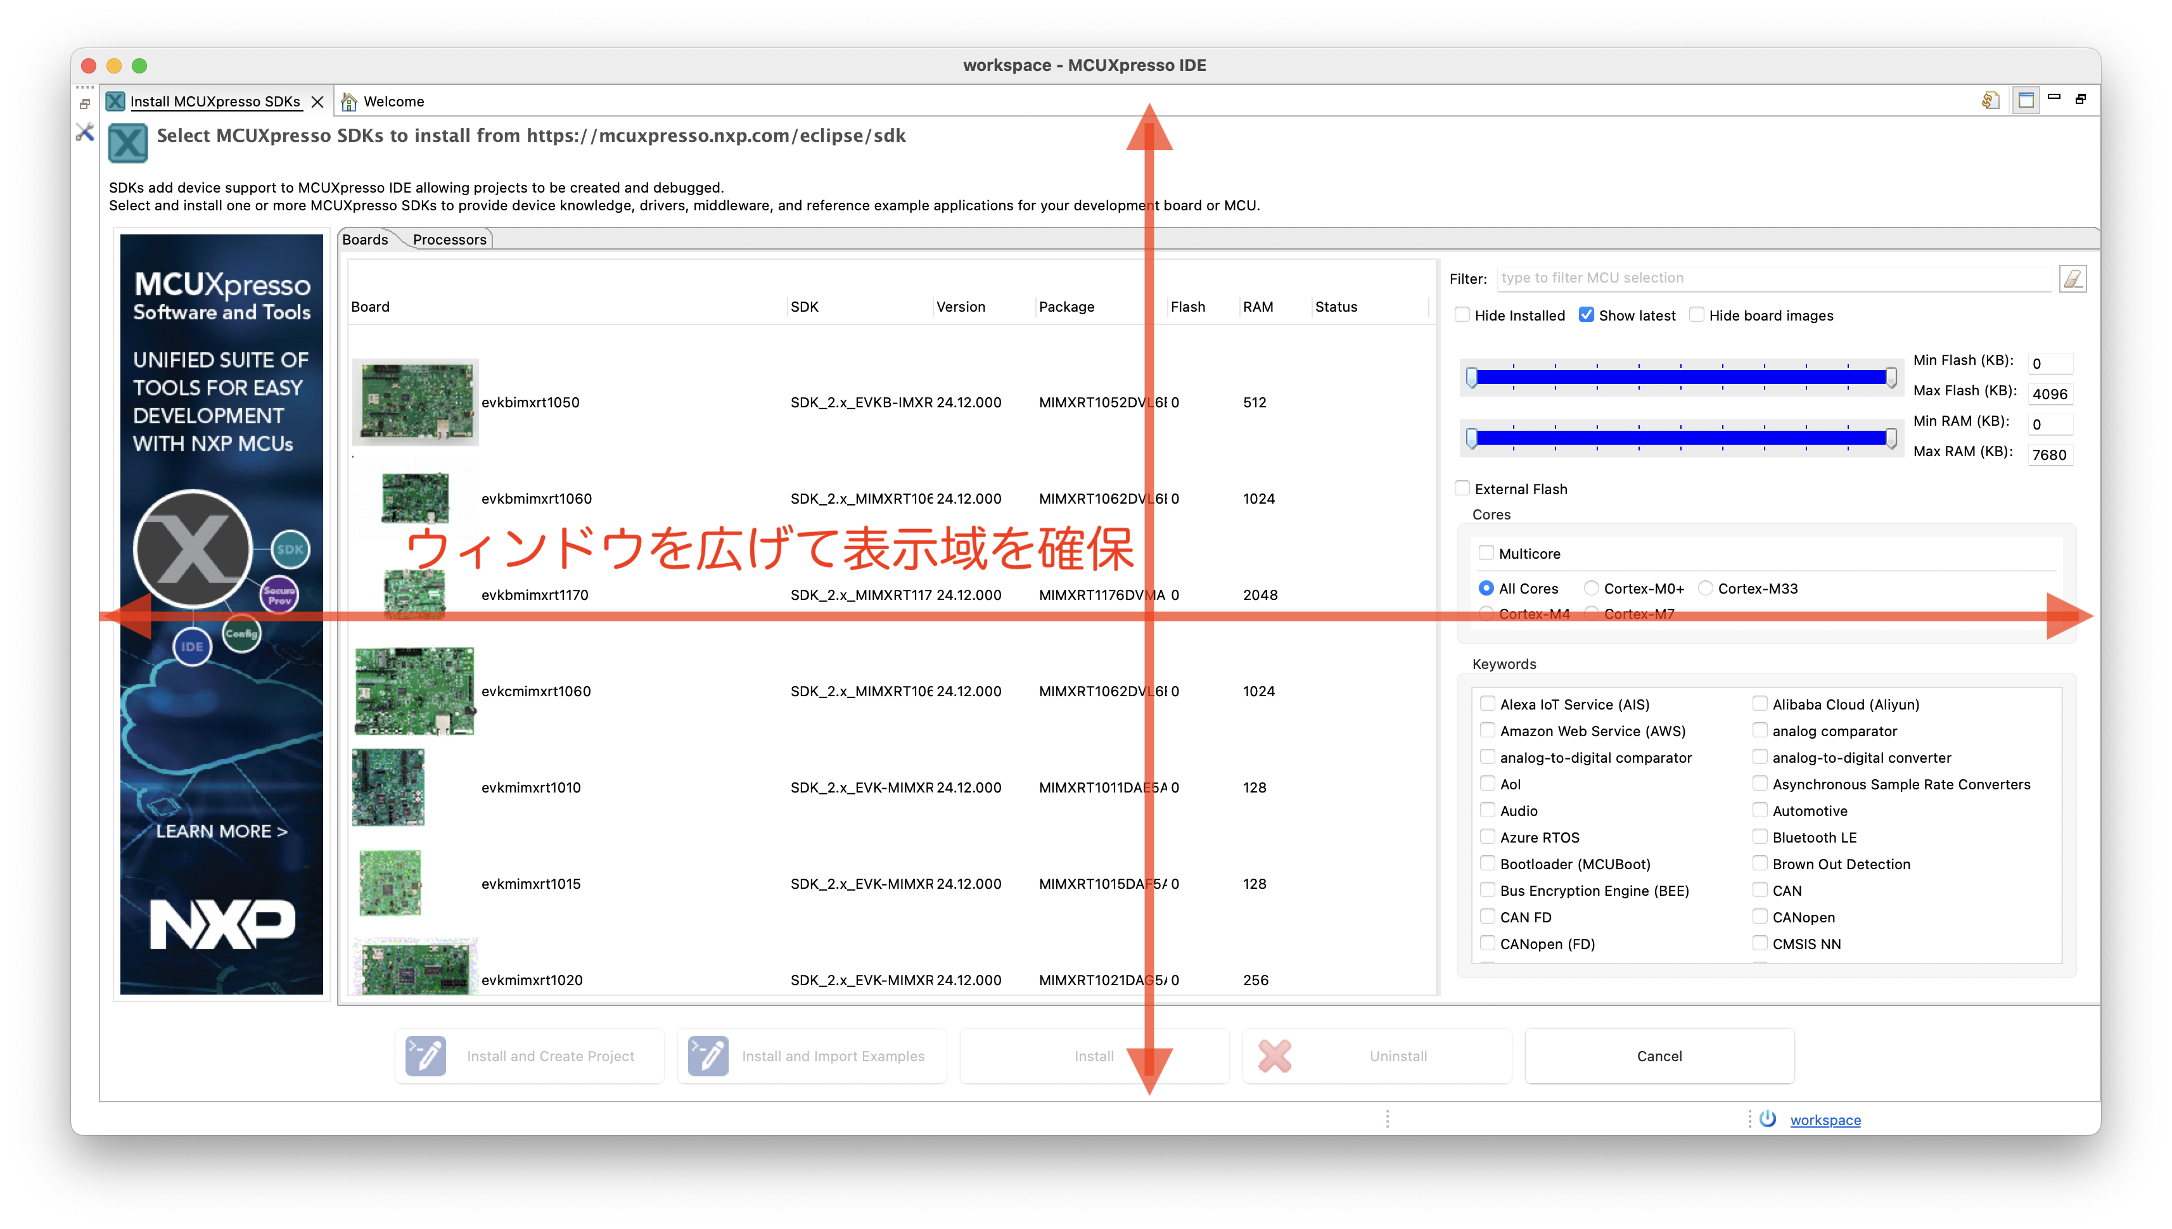Check the Multicore checkbox
Viewport: 2172px width, 1229px height.
click(x=1486, y=553)
